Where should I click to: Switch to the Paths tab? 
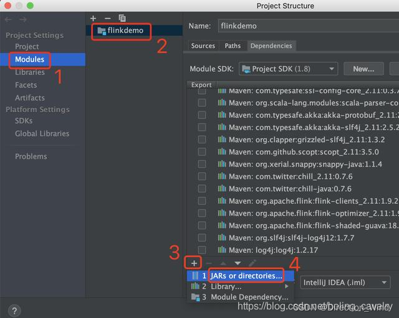point(233,46)
